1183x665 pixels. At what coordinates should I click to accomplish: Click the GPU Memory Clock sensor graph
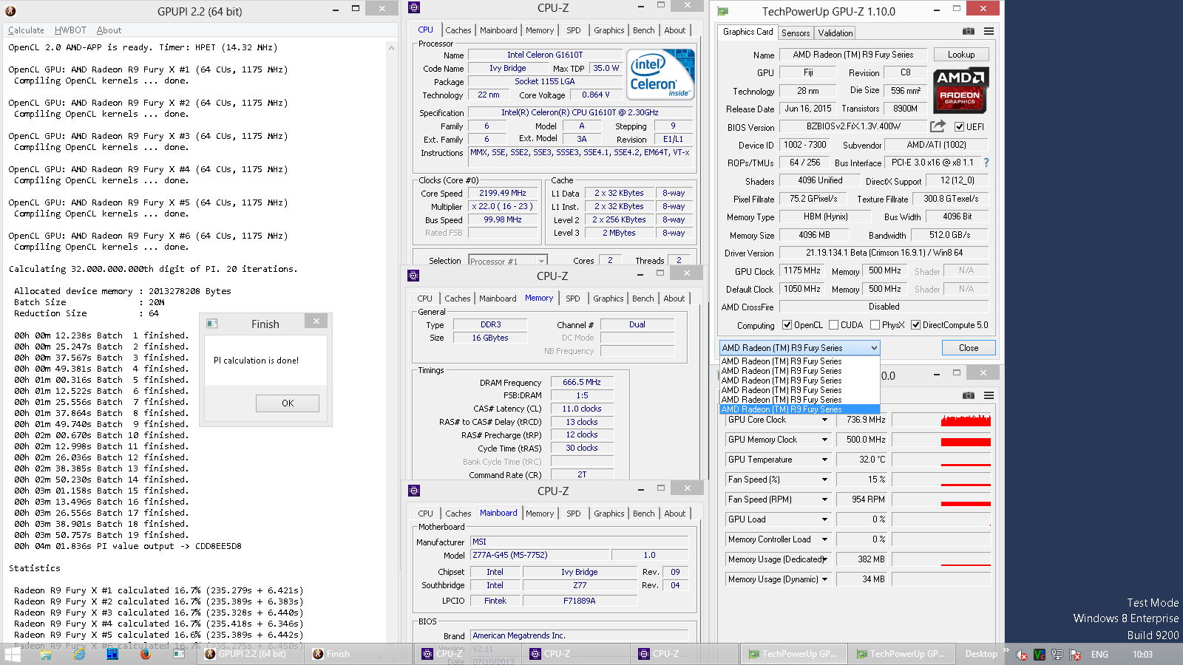[x=941, y=440]
